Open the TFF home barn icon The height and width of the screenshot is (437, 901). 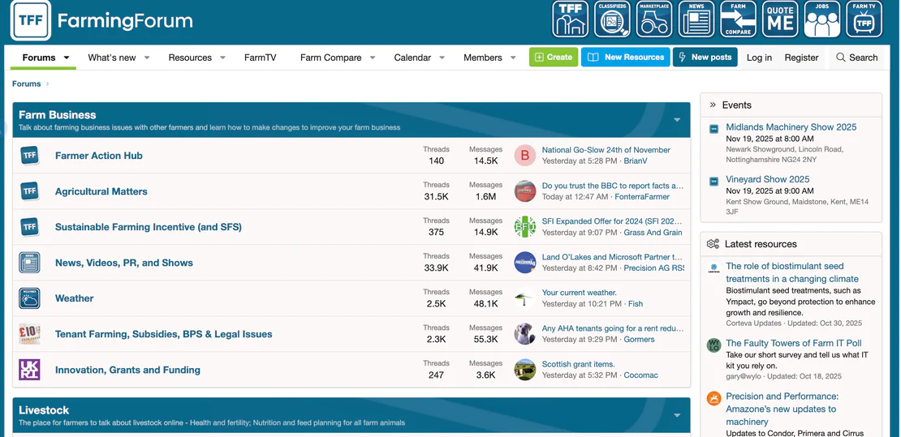(x=570, y=19)
